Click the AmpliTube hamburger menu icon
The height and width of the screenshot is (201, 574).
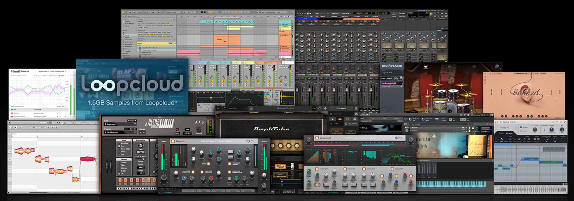click(x=356, y=109)
